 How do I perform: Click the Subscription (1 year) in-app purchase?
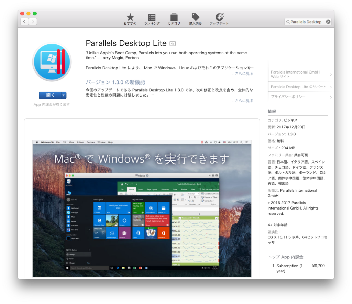(x=289, y=268)
